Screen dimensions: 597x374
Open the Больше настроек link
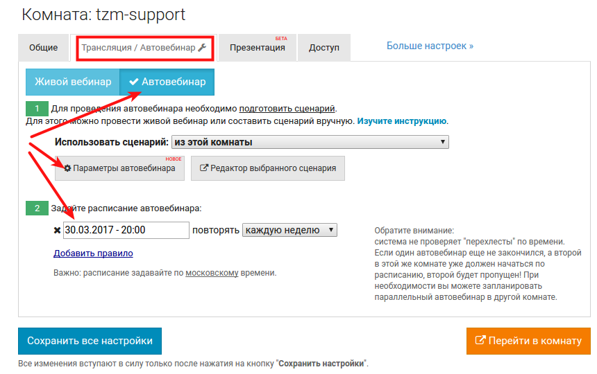coord(430,46)
